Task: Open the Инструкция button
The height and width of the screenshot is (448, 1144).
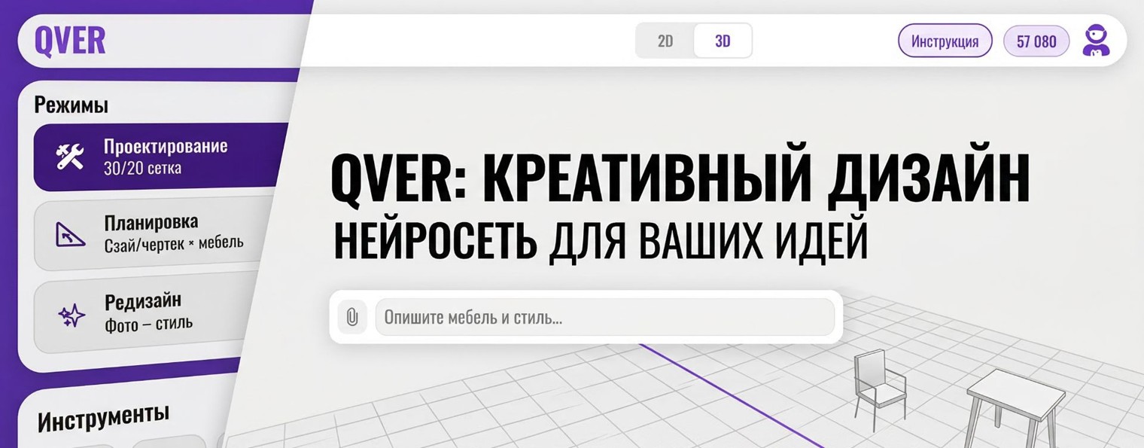Action: pyautogui.click(x=945, y=41)
